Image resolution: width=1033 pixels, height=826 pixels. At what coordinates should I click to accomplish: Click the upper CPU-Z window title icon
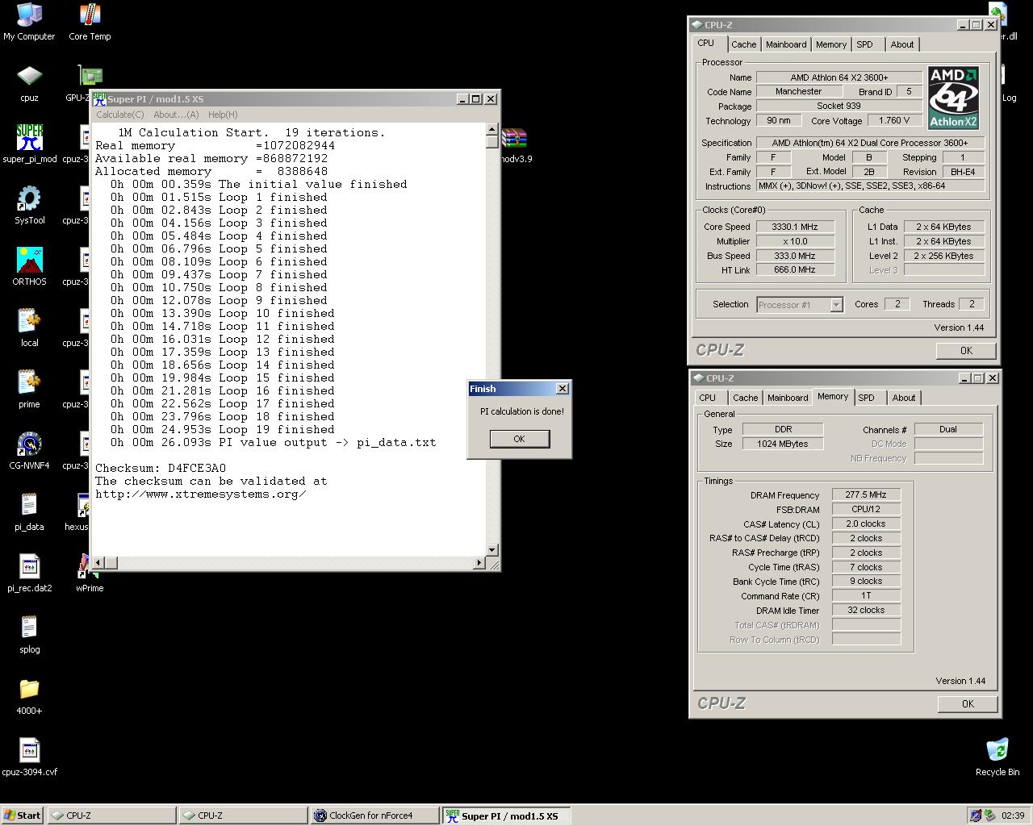click(697, 24)
